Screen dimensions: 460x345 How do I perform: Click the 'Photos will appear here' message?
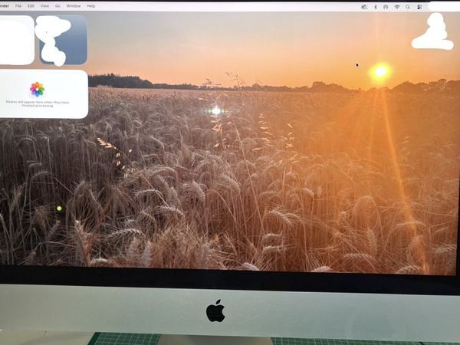[x=38, y=103]
